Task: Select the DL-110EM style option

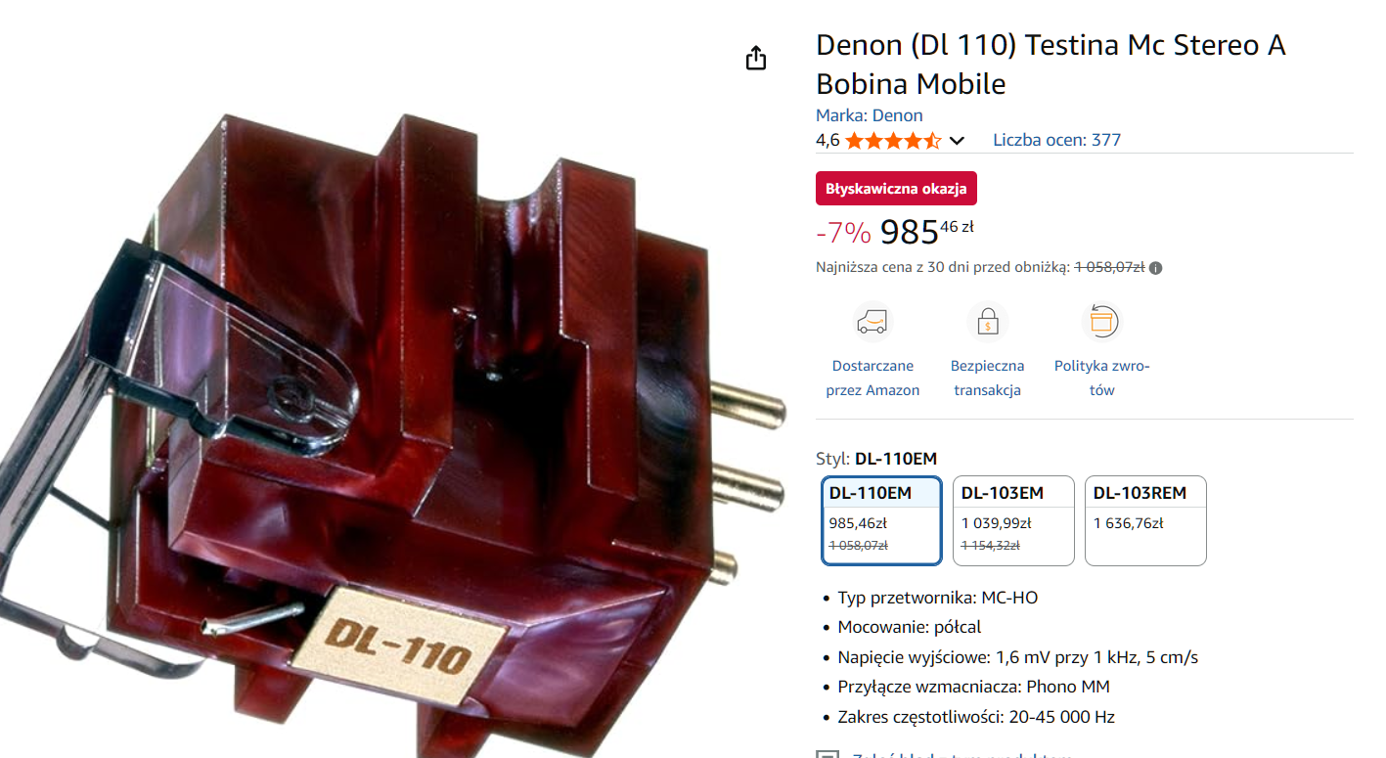Action: point(881,520)
